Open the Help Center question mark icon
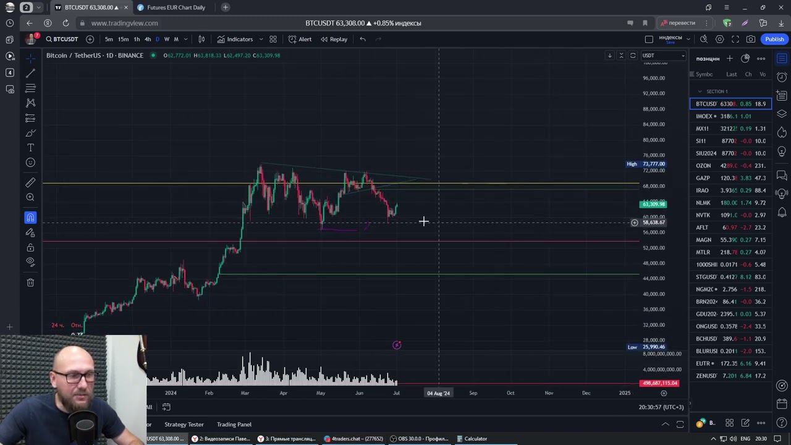The image size is (791, 445). 782,423
